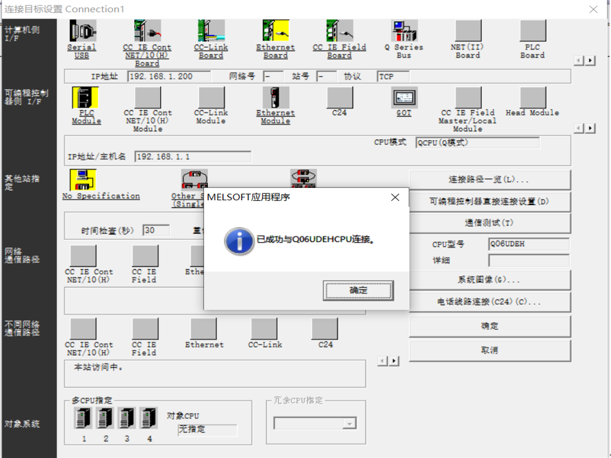Click the 取消 cancel button
611x458 pixels.
click(x=490, y=350)
